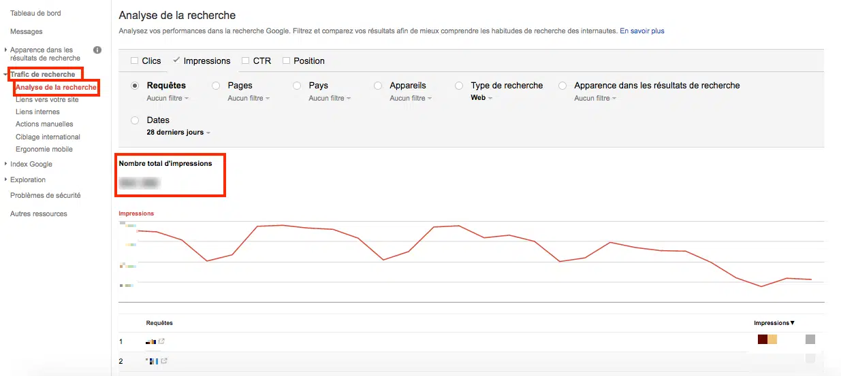The image size is (841, 376).
Task: Open the Web search type dropdown
Action: pyautogui.click(x=481, y=98)
